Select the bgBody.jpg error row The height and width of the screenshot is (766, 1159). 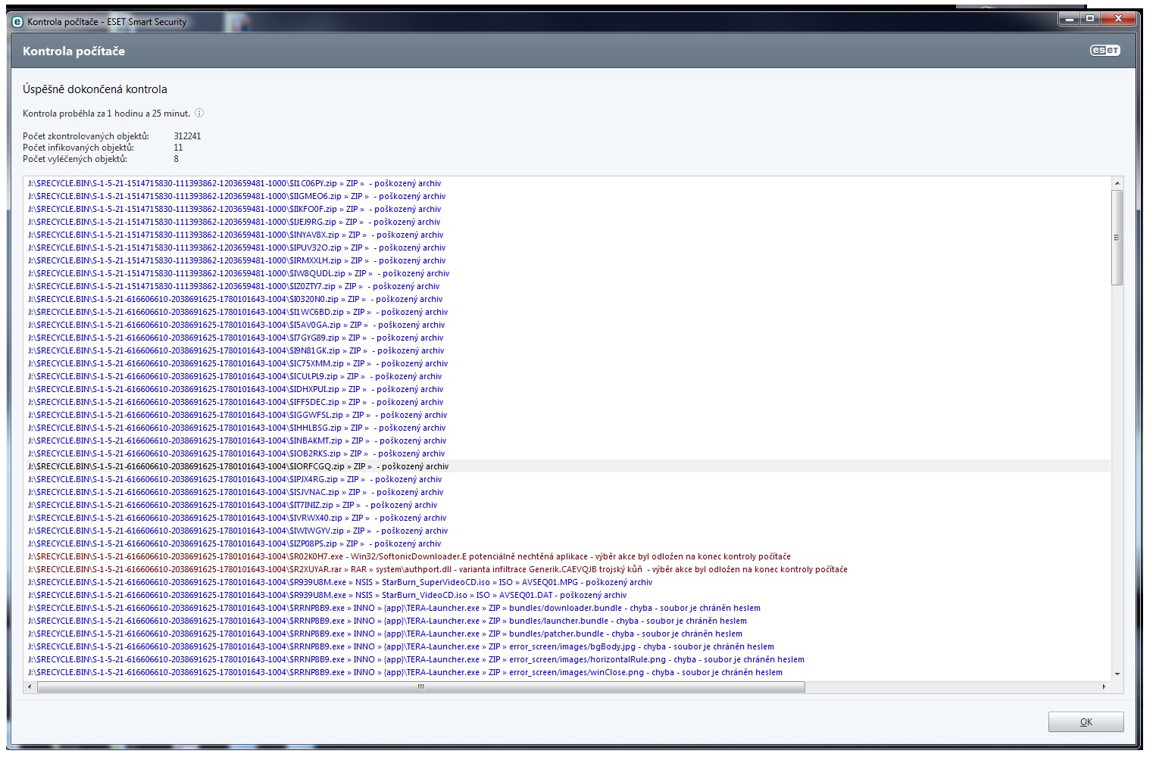[x=568, y=646]
